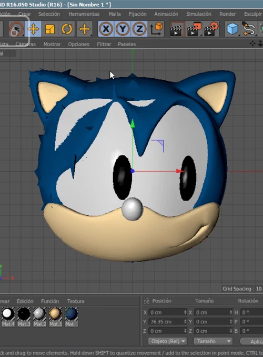Viewport: 263px width, 357px height.
Task: Open the Objeto (Rel) dropdown
Action: click(167, 341)
